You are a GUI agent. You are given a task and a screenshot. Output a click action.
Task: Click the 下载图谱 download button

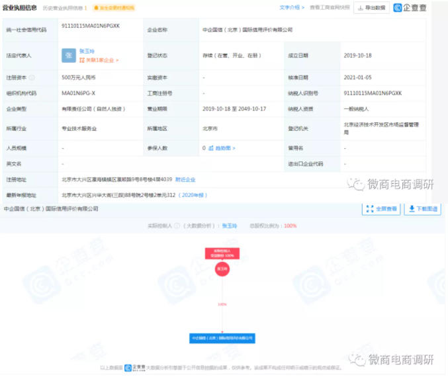click(x=423, y=209)
